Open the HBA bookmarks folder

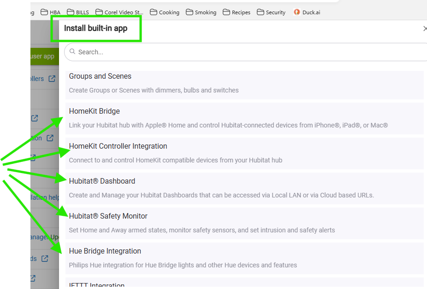click(x=51, y=12)
